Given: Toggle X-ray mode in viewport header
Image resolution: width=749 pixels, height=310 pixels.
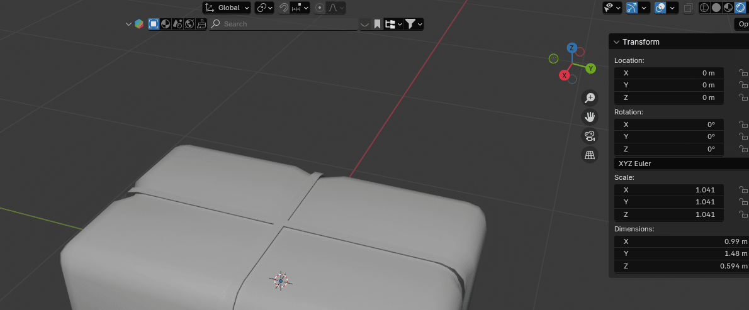Looking at the screenshot, I should point(688,8).
